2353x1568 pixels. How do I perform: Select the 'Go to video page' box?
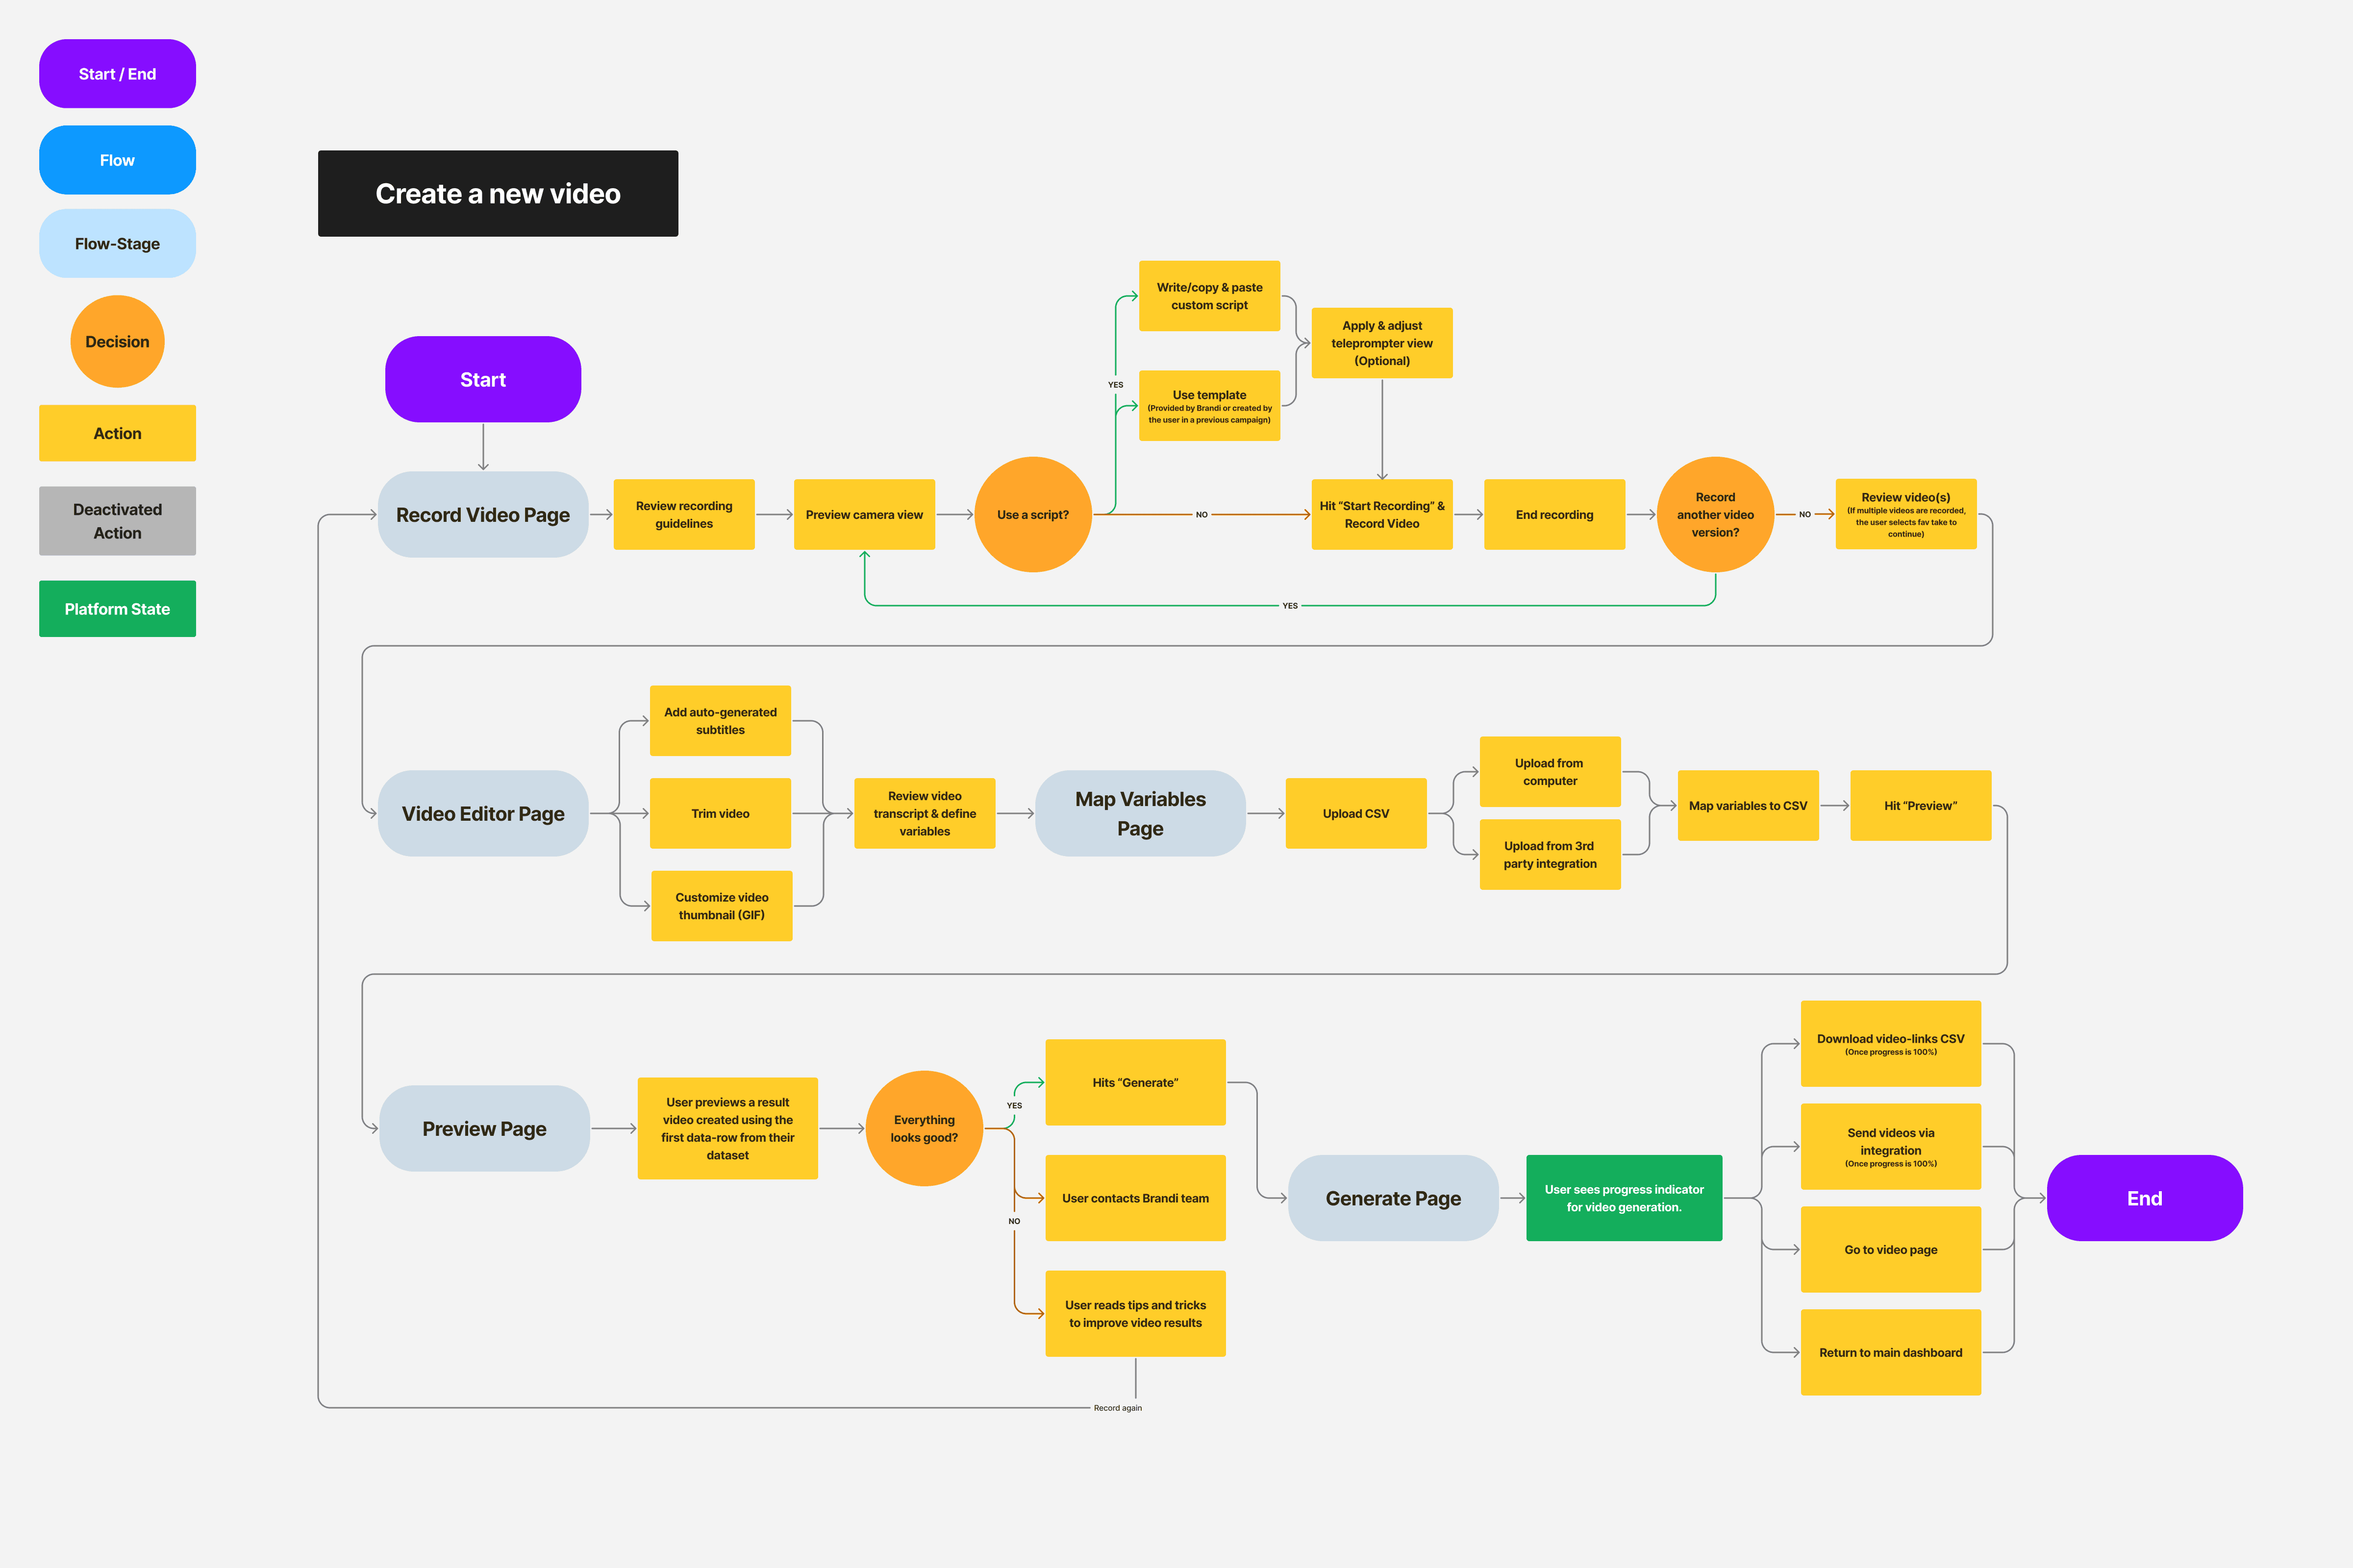click(x=1891, y=1249)
